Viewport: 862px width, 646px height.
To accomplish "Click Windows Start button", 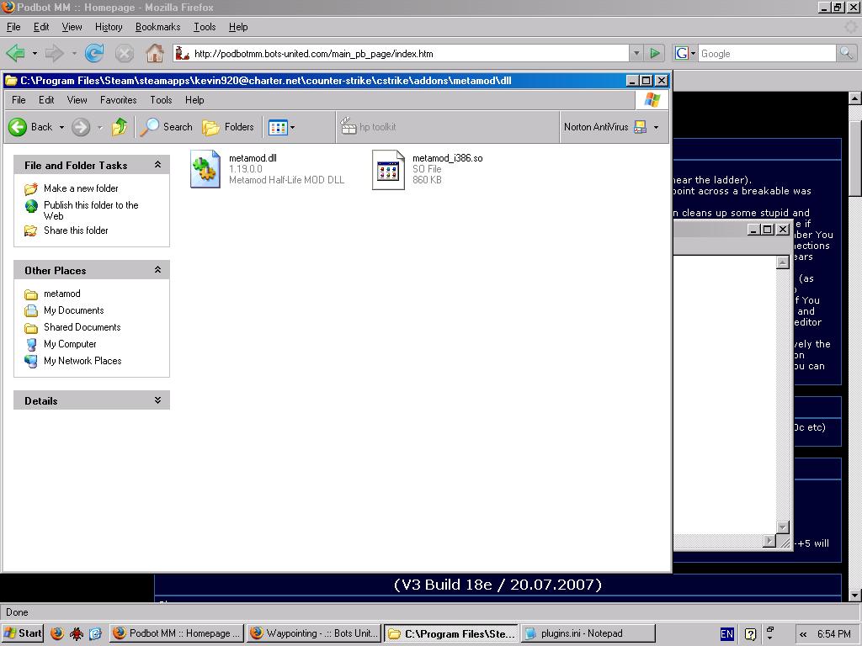I will (22, 633).
